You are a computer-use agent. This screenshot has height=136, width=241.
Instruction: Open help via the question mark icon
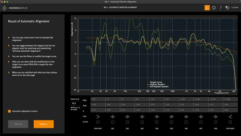(x=221, y=8)
